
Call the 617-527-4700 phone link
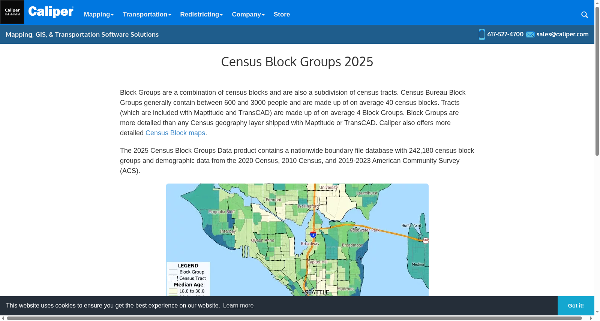coord(505,34)
